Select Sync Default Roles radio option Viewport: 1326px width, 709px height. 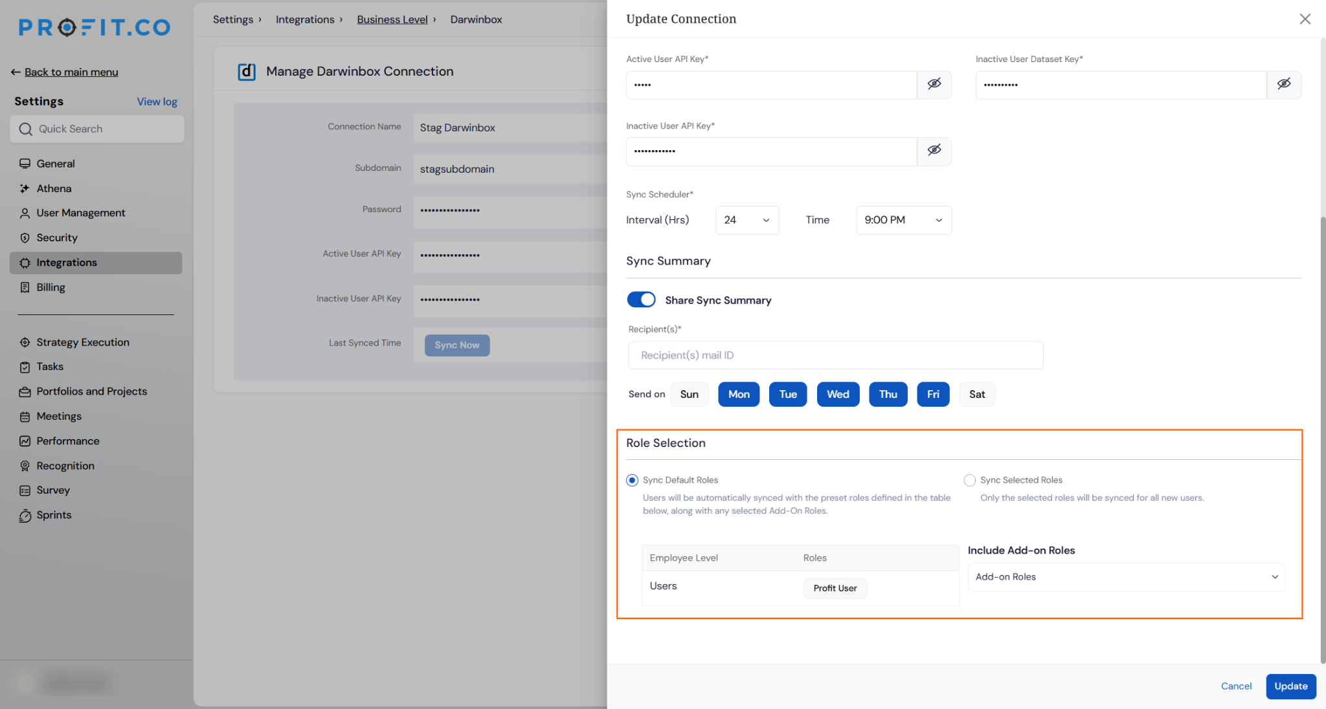[x=632, y=480]
